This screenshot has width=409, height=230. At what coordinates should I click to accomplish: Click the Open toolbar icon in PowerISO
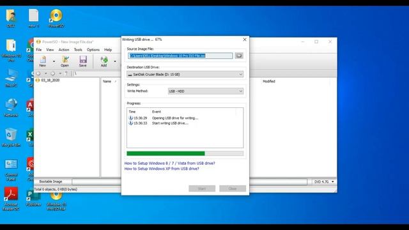click(x=65, y=61)
